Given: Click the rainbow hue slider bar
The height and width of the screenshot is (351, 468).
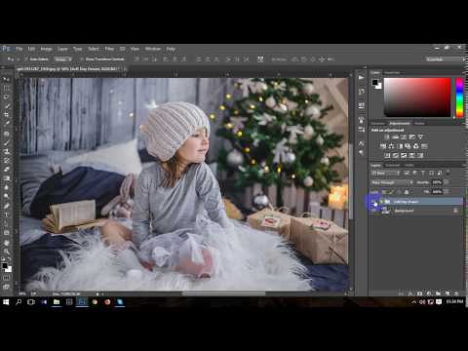Looking at the screenshot, I should (459, 97).
